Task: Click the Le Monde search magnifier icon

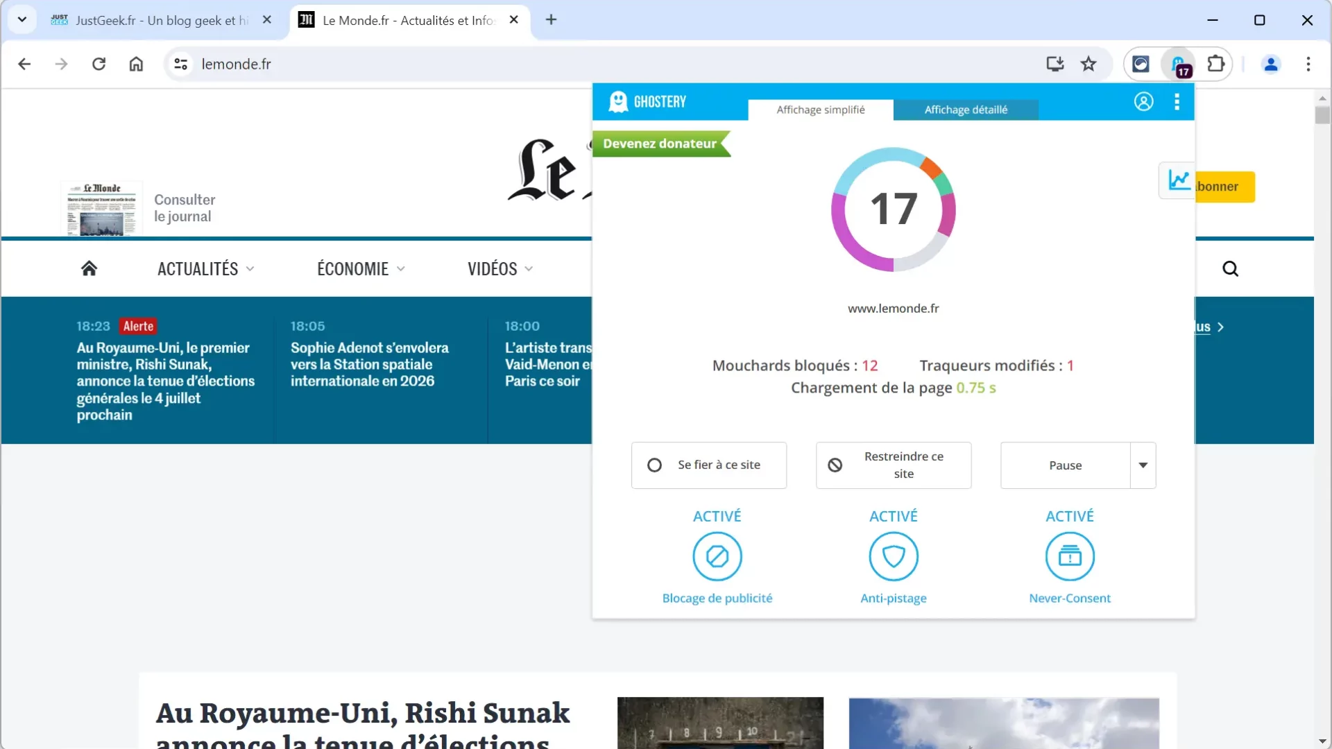Action: pos(1230,268)
